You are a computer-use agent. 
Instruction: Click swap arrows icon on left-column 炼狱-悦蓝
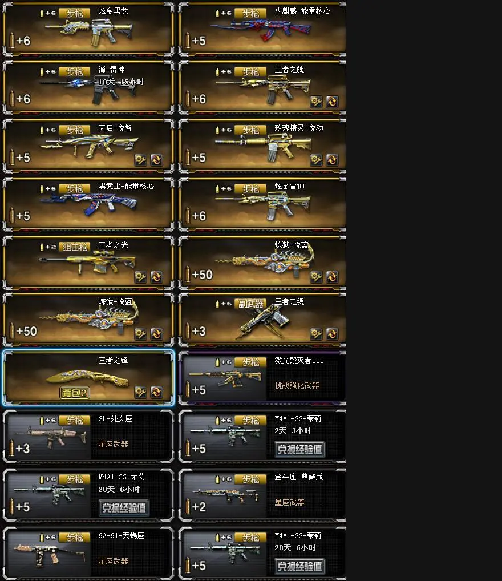click(x=156, y=334)
